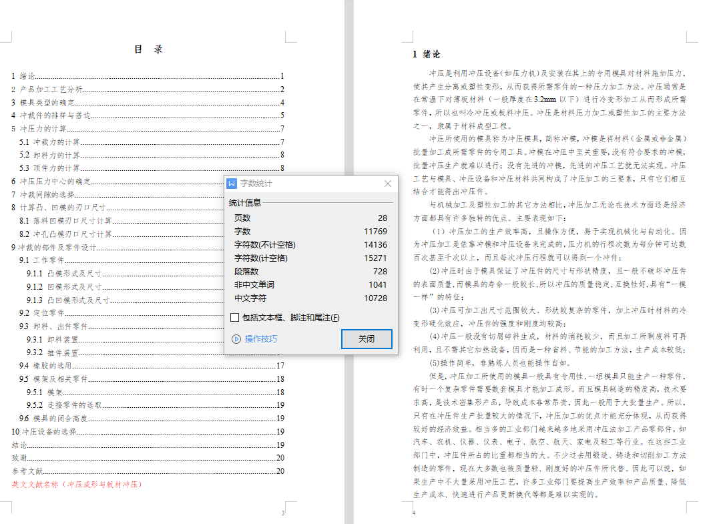Viewport: 707px width, 524px height.
Task: Select the 页数 value 28
Action: pos(383,218)
